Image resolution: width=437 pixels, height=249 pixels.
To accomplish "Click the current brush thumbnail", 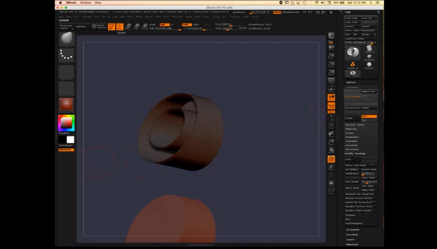I will (x=66, y=39).
